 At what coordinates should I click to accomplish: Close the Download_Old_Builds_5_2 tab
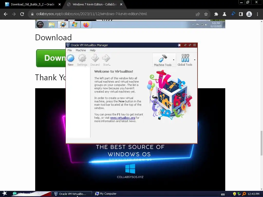click(x=60, y=5)
